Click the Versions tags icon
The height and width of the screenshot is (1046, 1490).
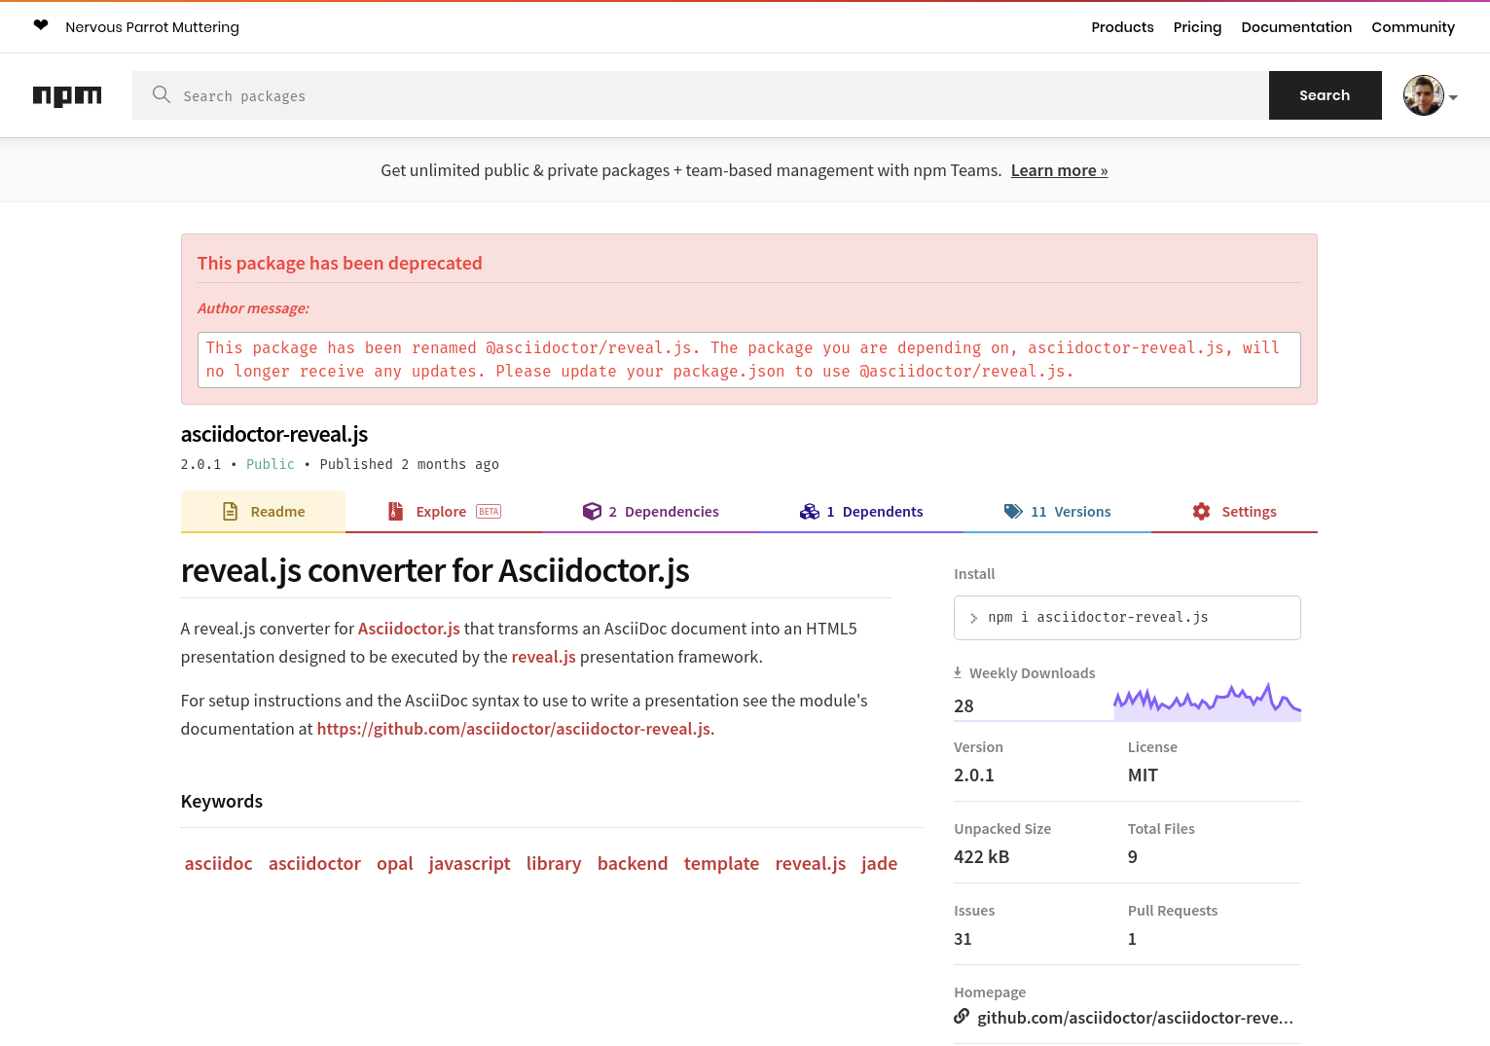1014,511
